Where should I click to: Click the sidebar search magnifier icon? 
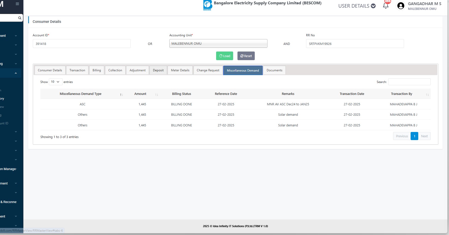(x=20, y=18)
